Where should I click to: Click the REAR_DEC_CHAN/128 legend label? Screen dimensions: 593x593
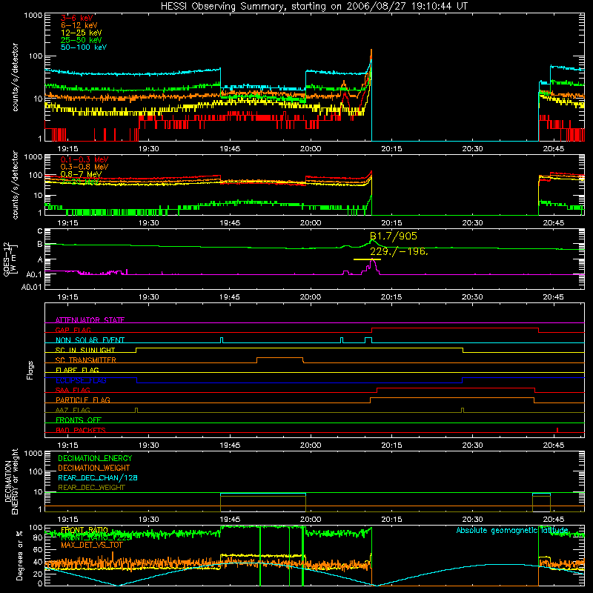click(98, 477)
